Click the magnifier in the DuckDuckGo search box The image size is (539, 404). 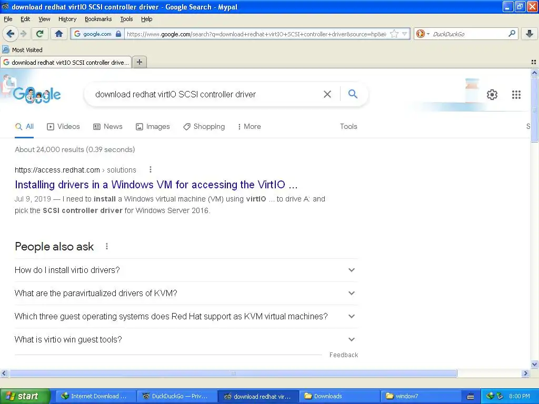(512, 34)
